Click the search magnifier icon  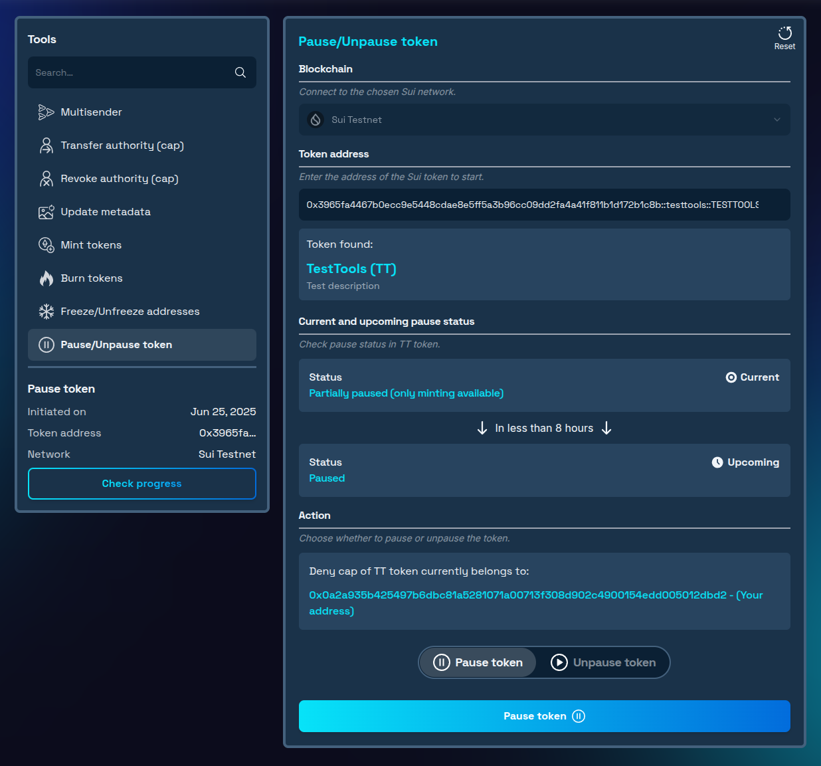coord(240,72)
